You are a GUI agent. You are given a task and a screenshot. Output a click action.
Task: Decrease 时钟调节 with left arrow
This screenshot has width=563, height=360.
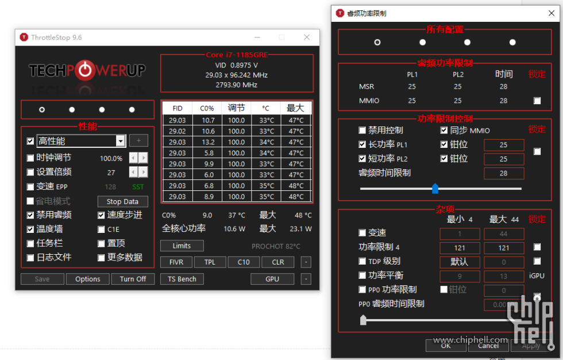point(133,158)
